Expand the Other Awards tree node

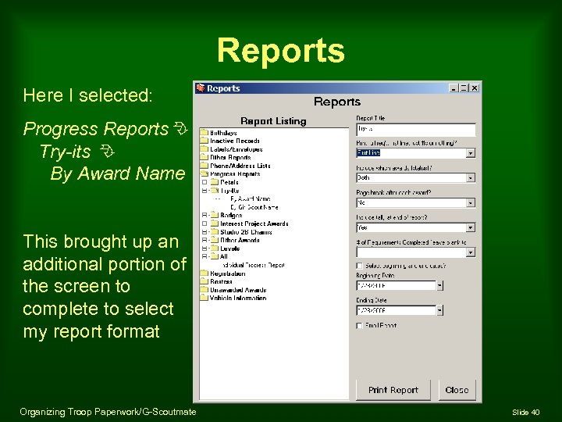click(x=205, y=240)
